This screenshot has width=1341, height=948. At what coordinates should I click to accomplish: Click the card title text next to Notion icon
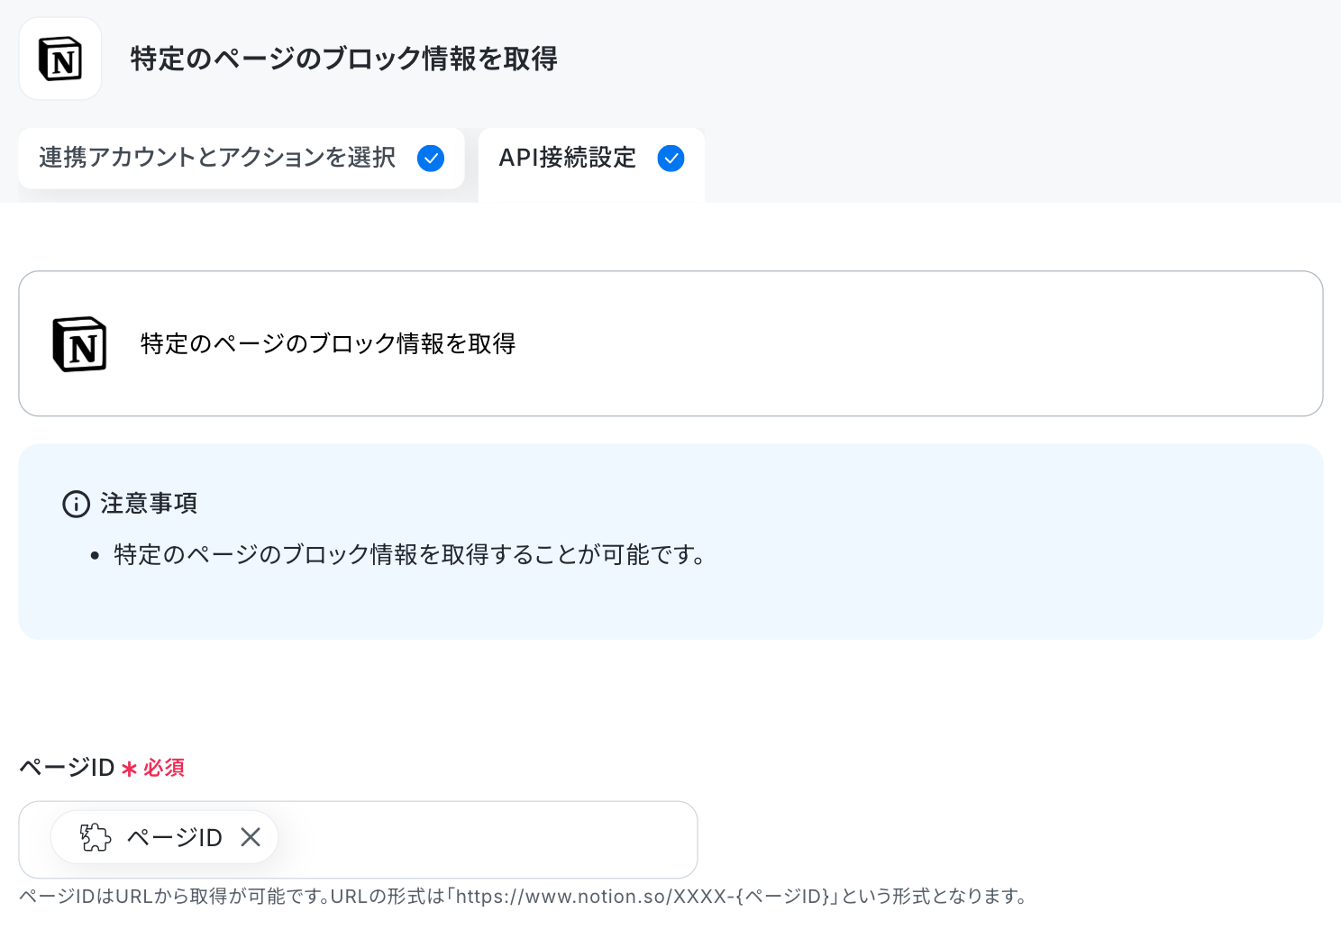pos(328,344)
